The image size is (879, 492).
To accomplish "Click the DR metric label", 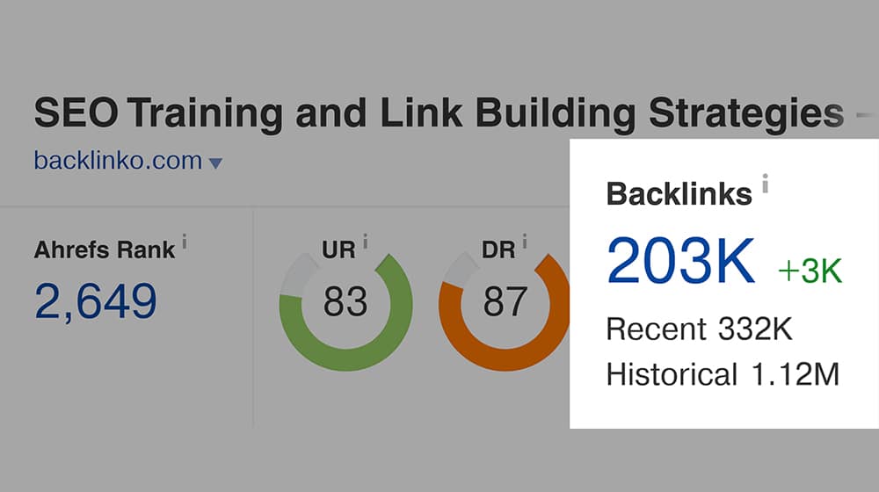I will [x=498, y=250].
